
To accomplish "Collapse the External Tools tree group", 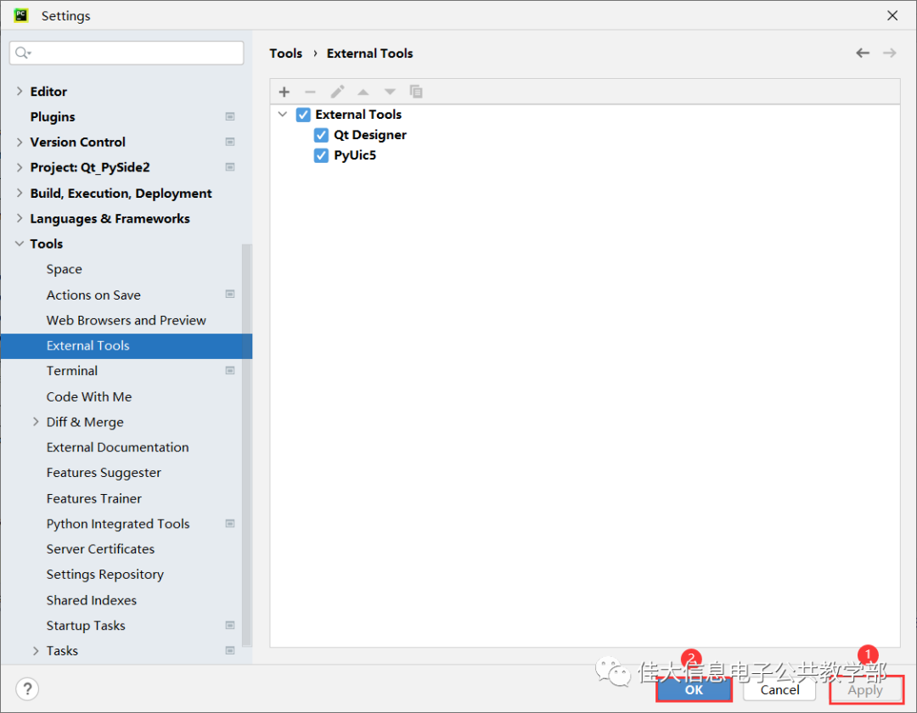I will point(283,115).
